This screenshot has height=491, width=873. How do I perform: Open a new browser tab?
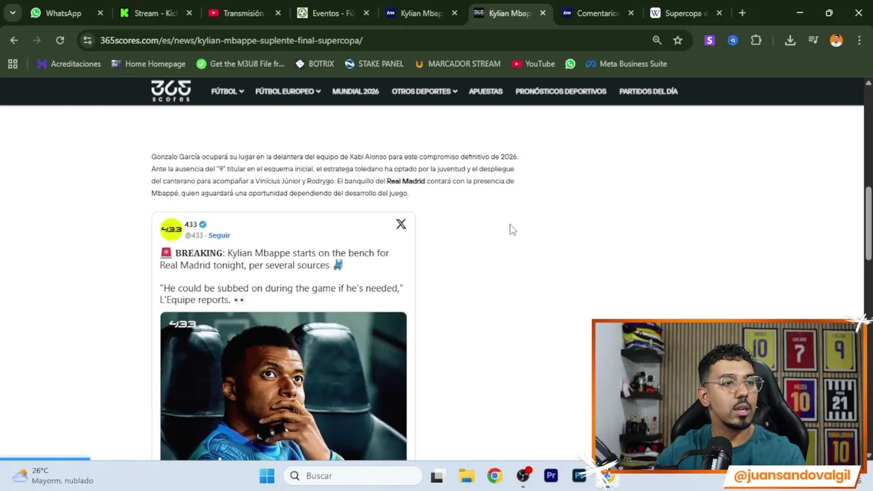coord(742,13)
